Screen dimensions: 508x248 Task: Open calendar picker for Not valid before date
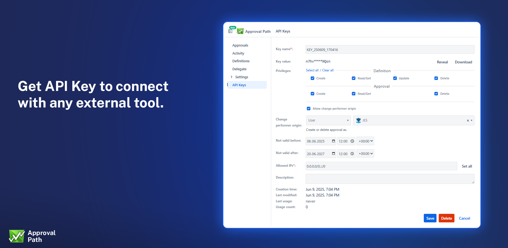pos(334,141)
